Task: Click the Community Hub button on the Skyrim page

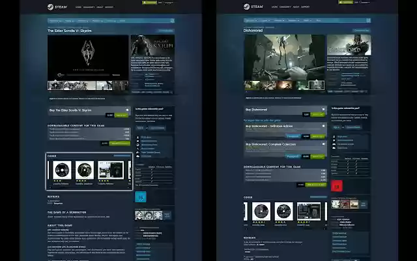Action: [166, 31]
